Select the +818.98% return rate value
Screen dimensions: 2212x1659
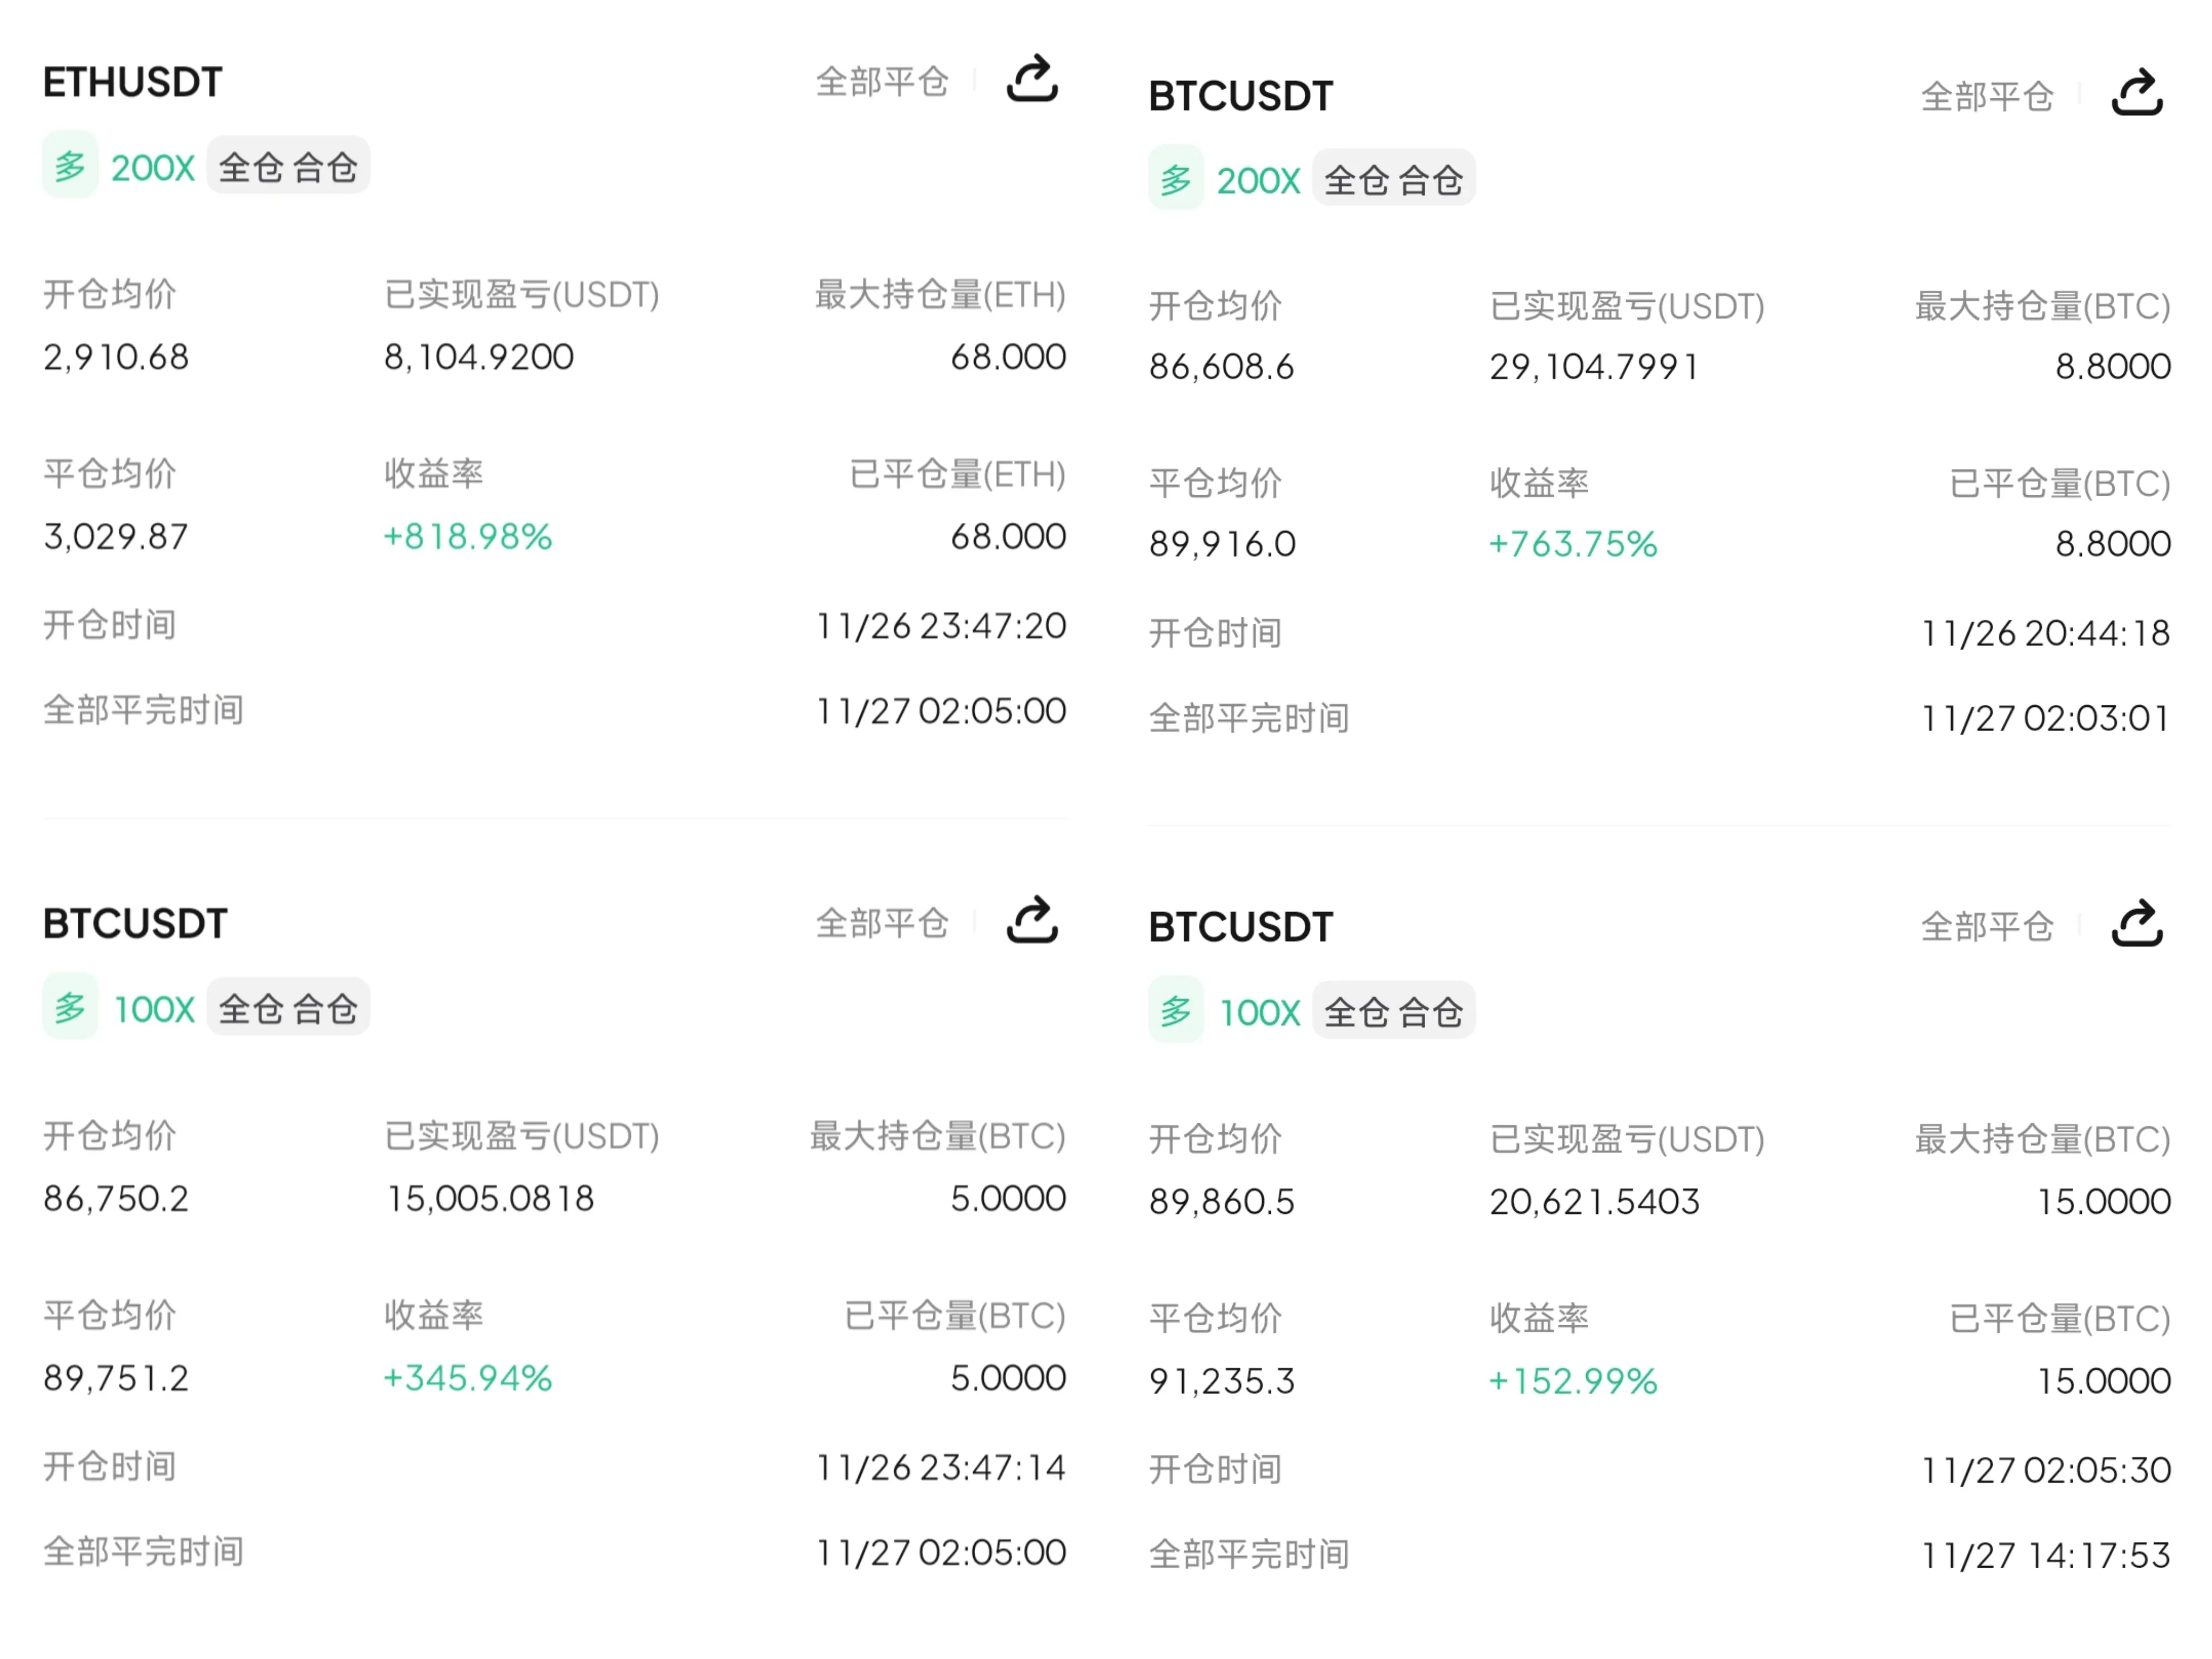[x=467, y=537]
